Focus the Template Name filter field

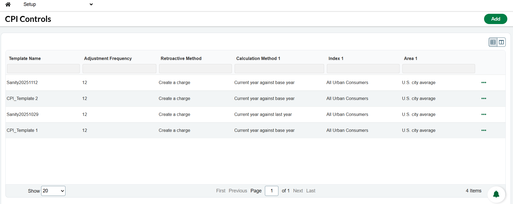coord(43,69)
